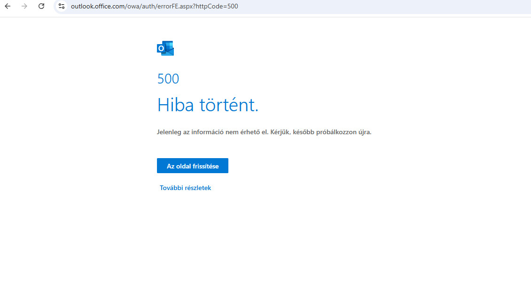
Task: Click the word 'frissítése' on the blue button
Action: (x=205, y=166)
